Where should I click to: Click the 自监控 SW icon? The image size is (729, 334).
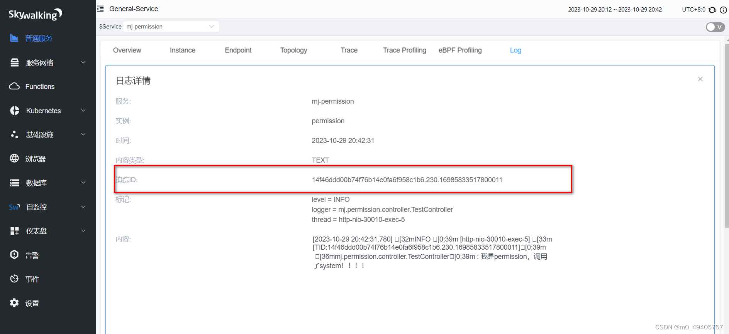pyautogui.click(x=14, y=207)
